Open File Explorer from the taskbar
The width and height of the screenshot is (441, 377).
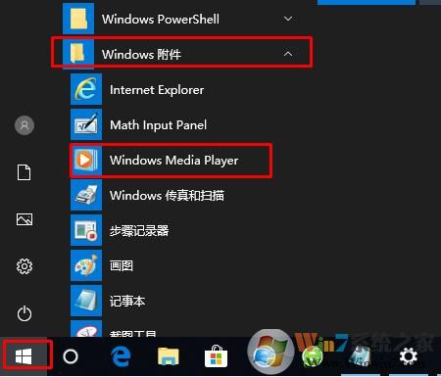point(169,356)
